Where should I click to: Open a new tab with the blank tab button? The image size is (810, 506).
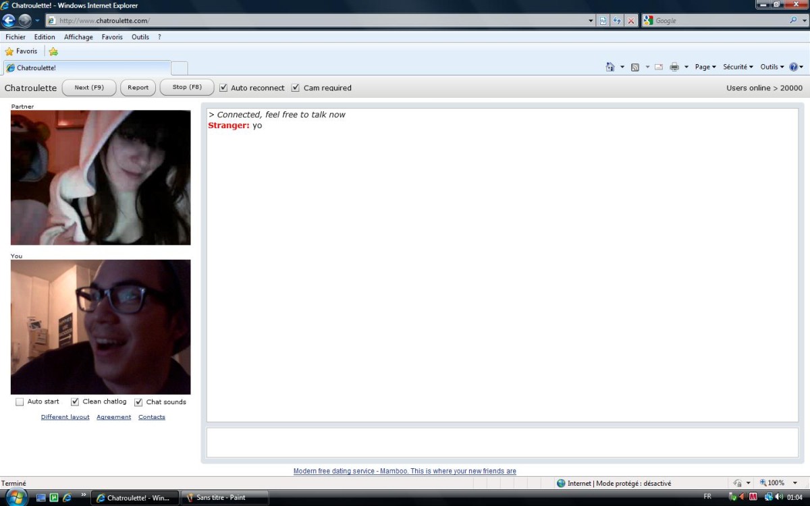coord(179,67)
